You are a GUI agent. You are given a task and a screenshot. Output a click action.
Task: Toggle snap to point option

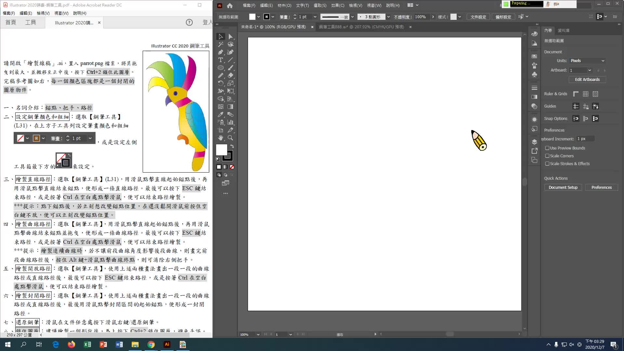576,119
